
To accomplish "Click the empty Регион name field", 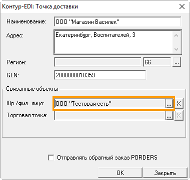I will 98,62.
